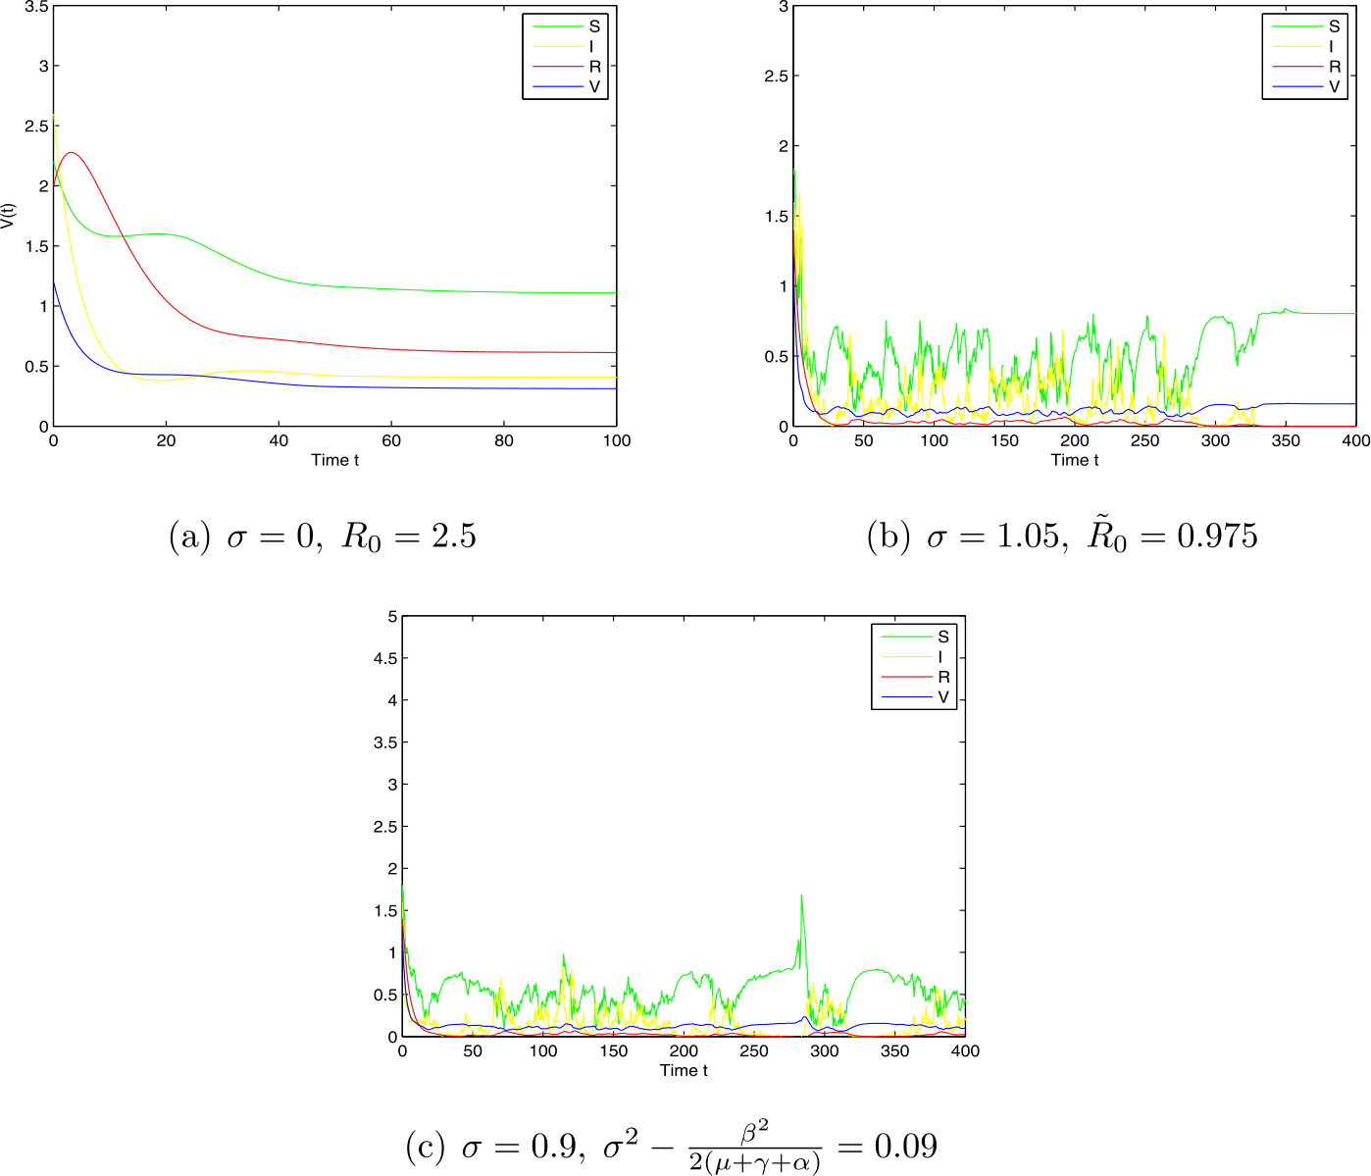Click the "Time t" axis label of plot (b)
Viewport: 1371px width, 1176px height.
click(x=1074, y=460)
